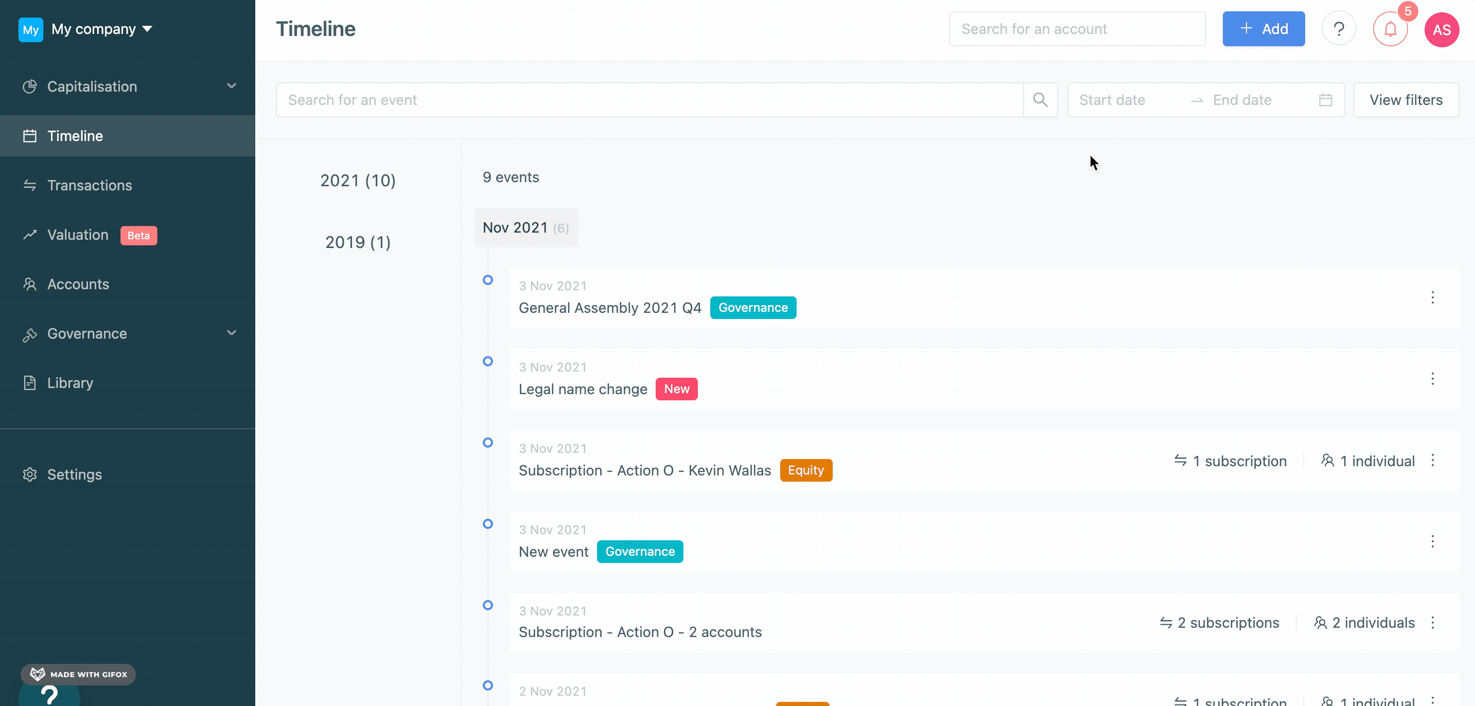
Task: Open the notification bell with 5 alerts
Action: [x=1390, y=29]
